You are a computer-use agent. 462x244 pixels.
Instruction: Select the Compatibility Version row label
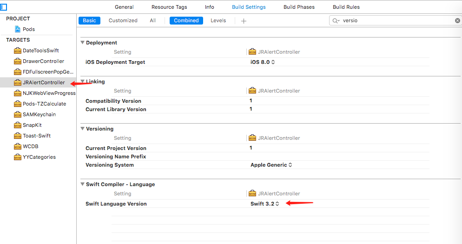pos(113,101)
